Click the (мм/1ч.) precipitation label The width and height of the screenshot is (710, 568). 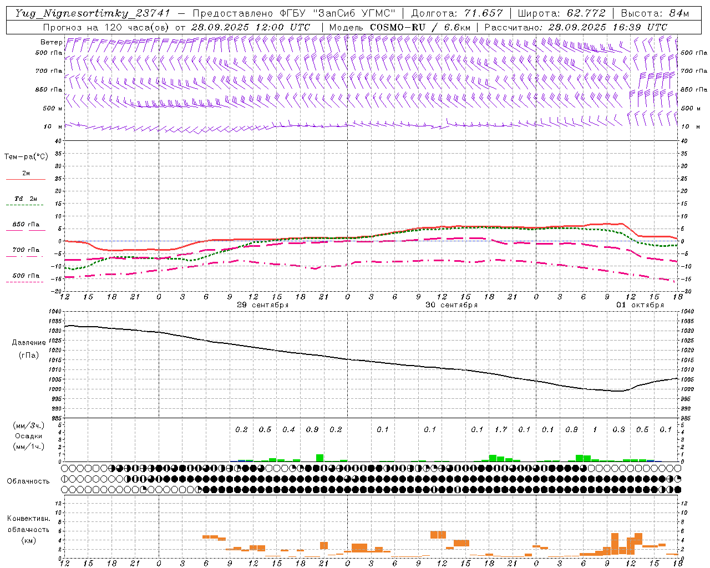[x=28, y=447]
